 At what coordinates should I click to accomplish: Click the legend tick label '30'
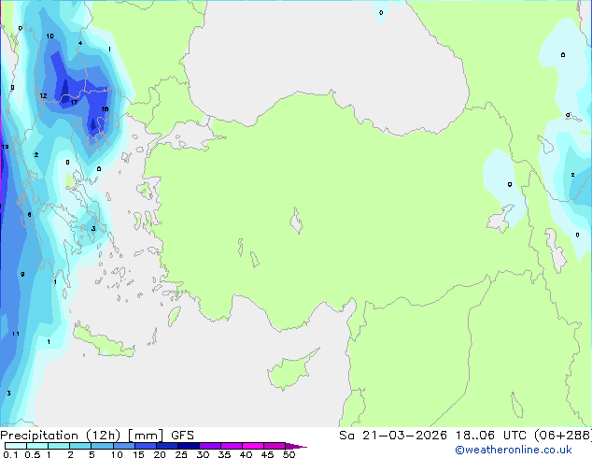tap(203, 454)
